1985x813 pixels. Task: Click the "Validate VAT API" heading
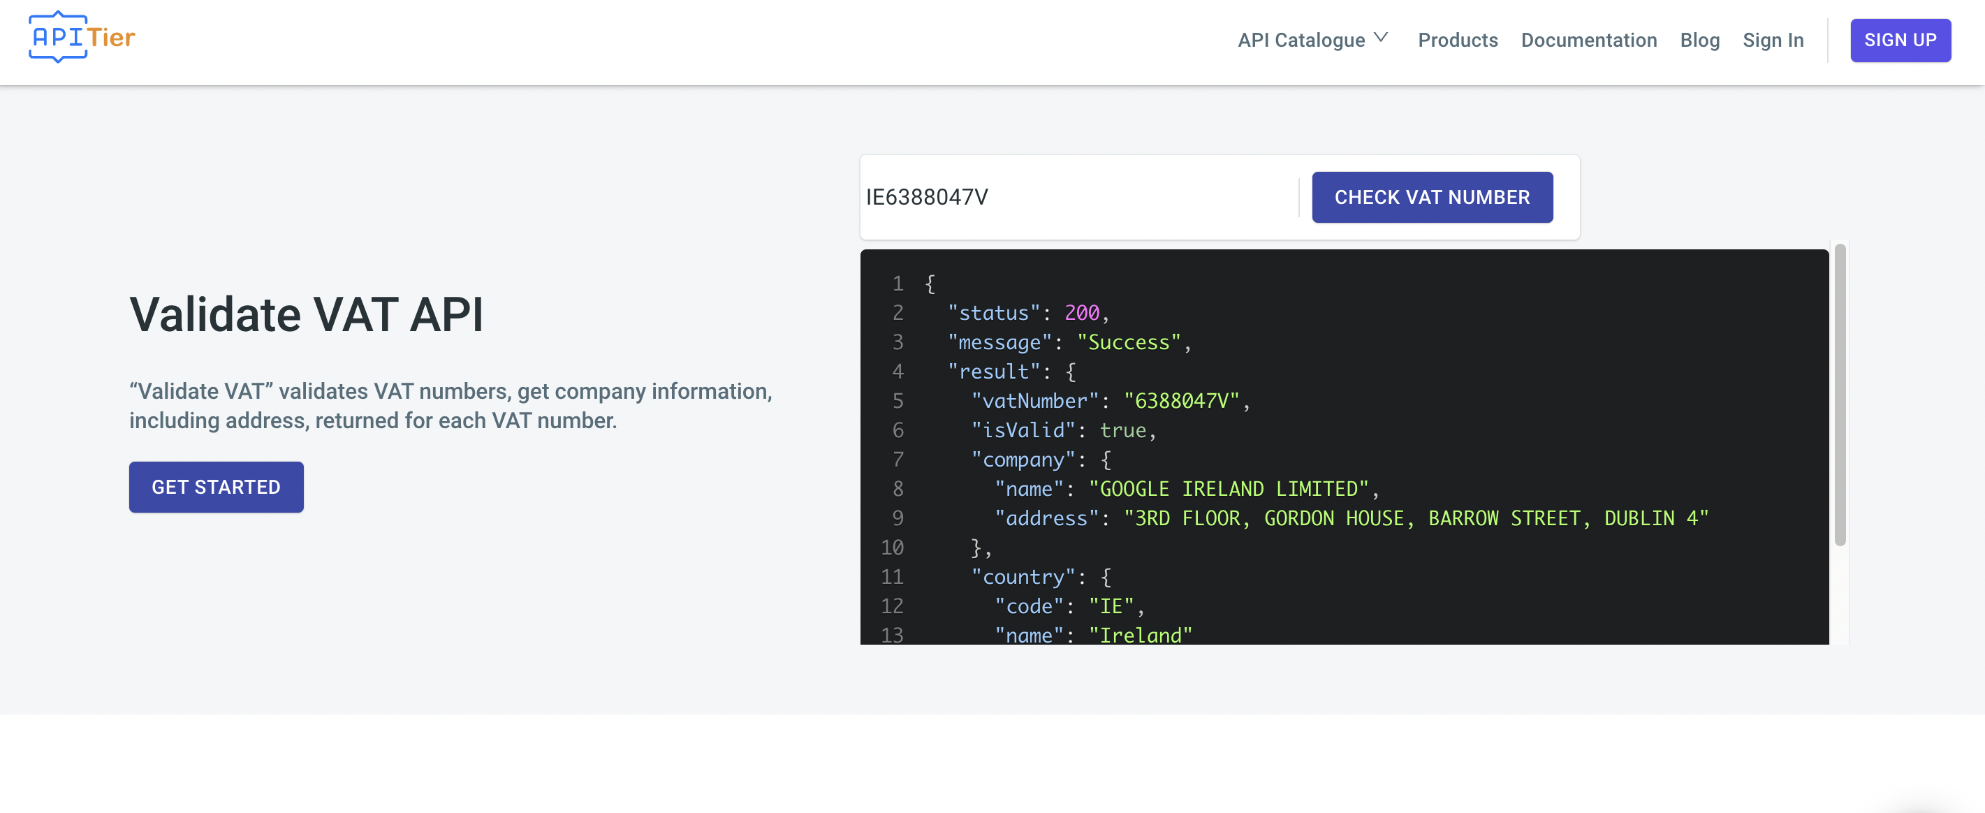pos(306,314)
